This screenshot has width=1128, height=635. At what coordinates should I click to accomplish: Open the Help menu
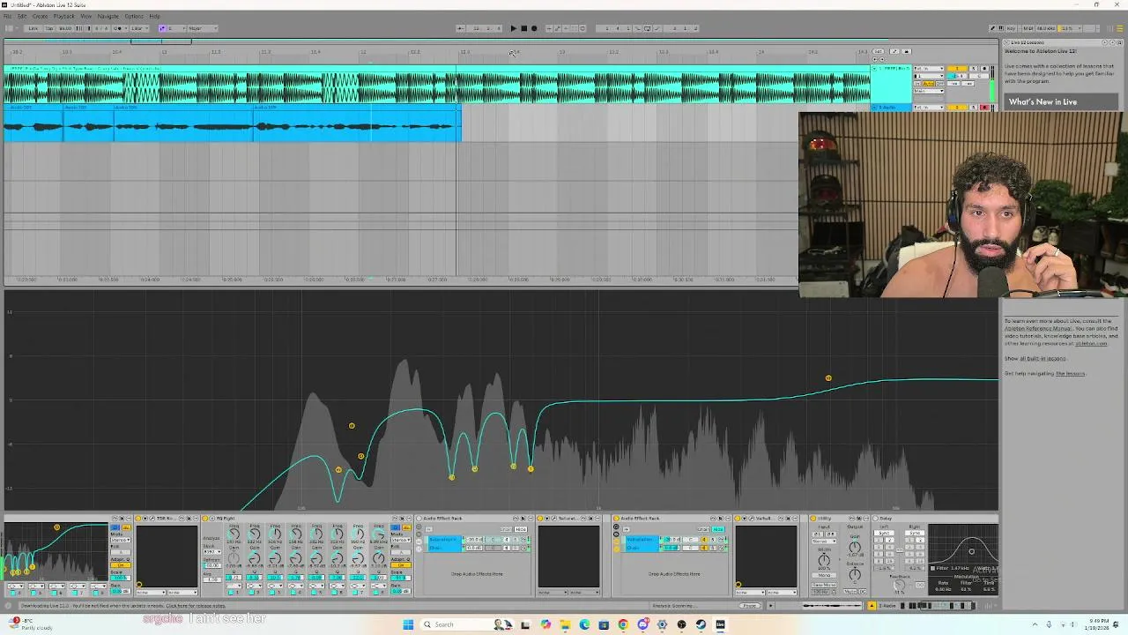coord(154,16)
